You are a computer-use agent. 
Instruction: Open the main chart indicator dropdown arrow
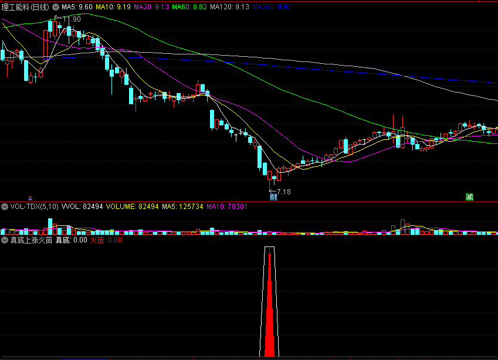pyautogui.click(x=56, y=7)
